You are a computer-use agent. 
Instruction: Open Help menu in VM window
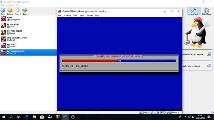97,16
